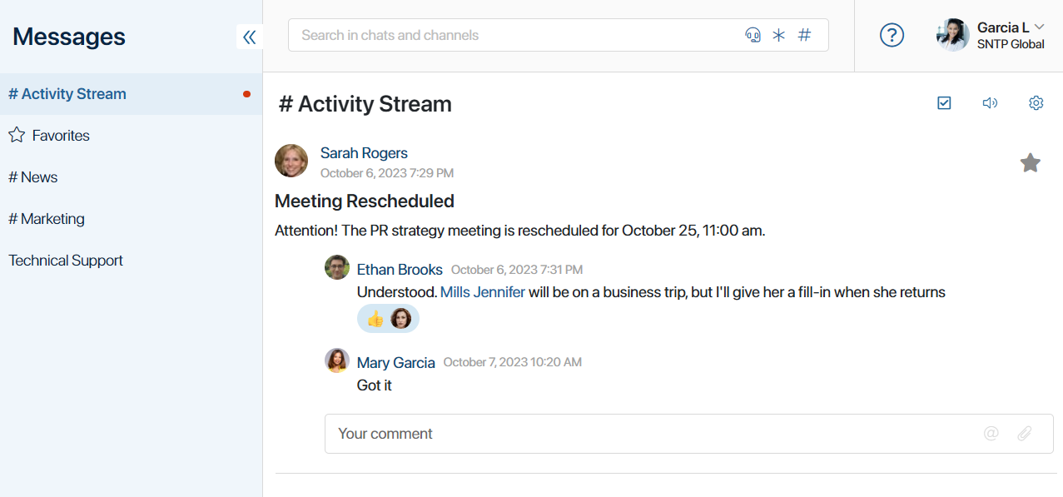Image resolution: width=1063 pixels, height=497 pixels.
Task: Click the headset icon in search bar
Action: pyautogui.click(x=753, y=35)
